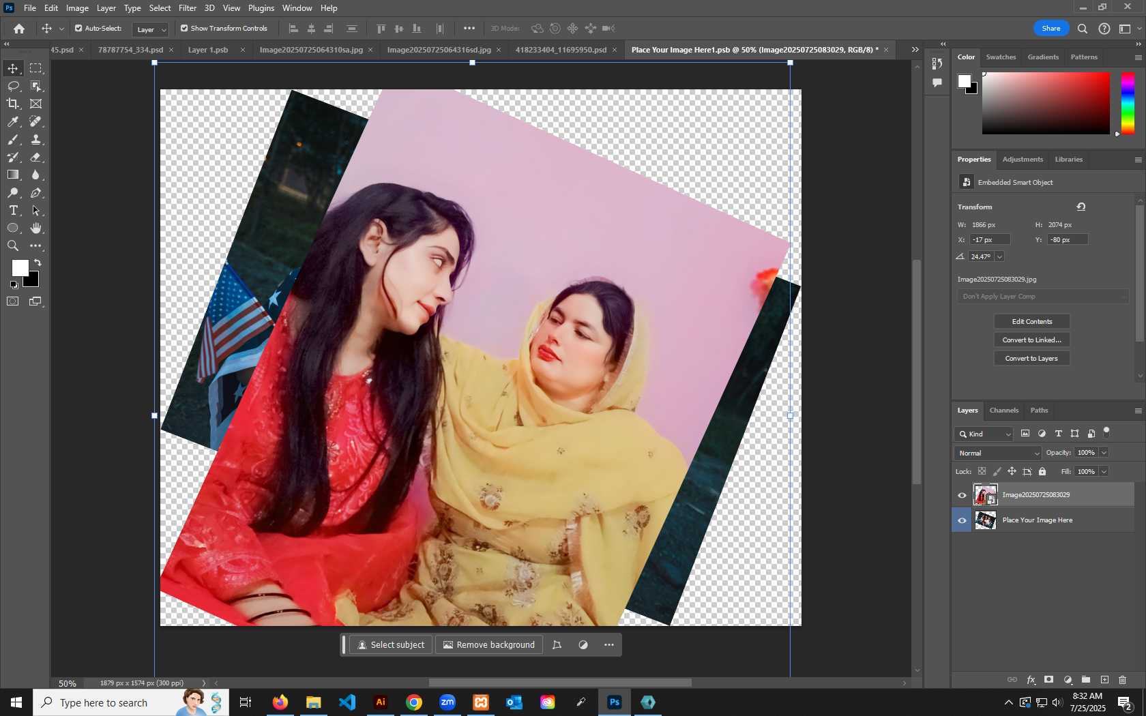Toggle lock position icon
The height and width of the screenshot is (716, 1146).
[x=1012, y=471]
